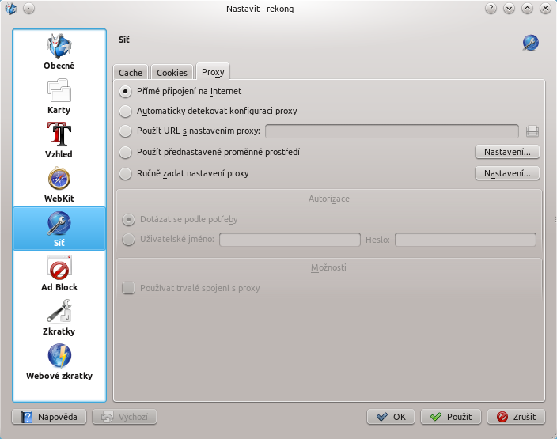Screen dimensions: 557x439
Task: Open the Obecné settings section
Action: [x=59, y=52]
